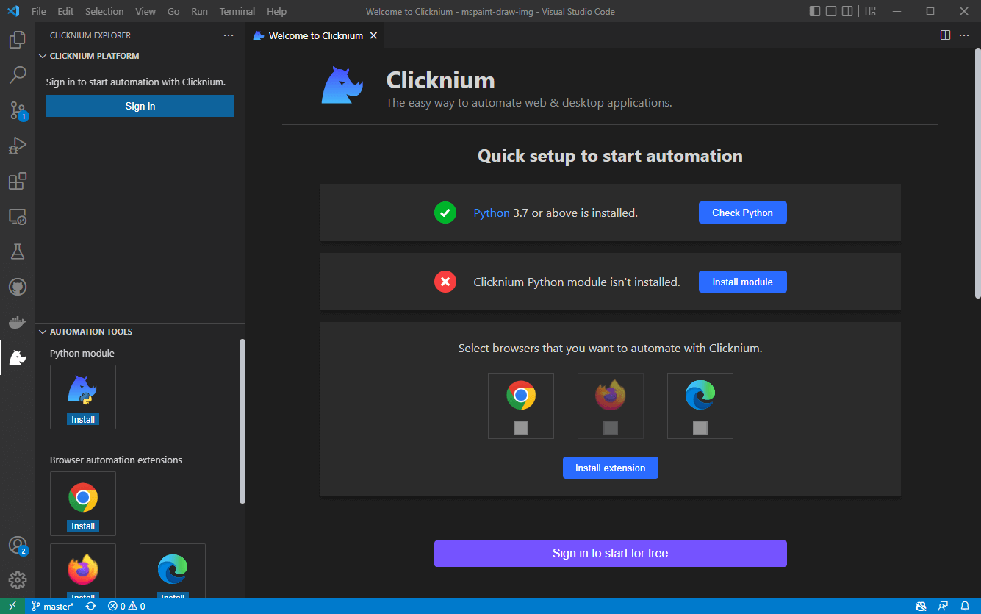Open the File menu
Viewport: 981px width, 614px height.
[x=39, y=11]
